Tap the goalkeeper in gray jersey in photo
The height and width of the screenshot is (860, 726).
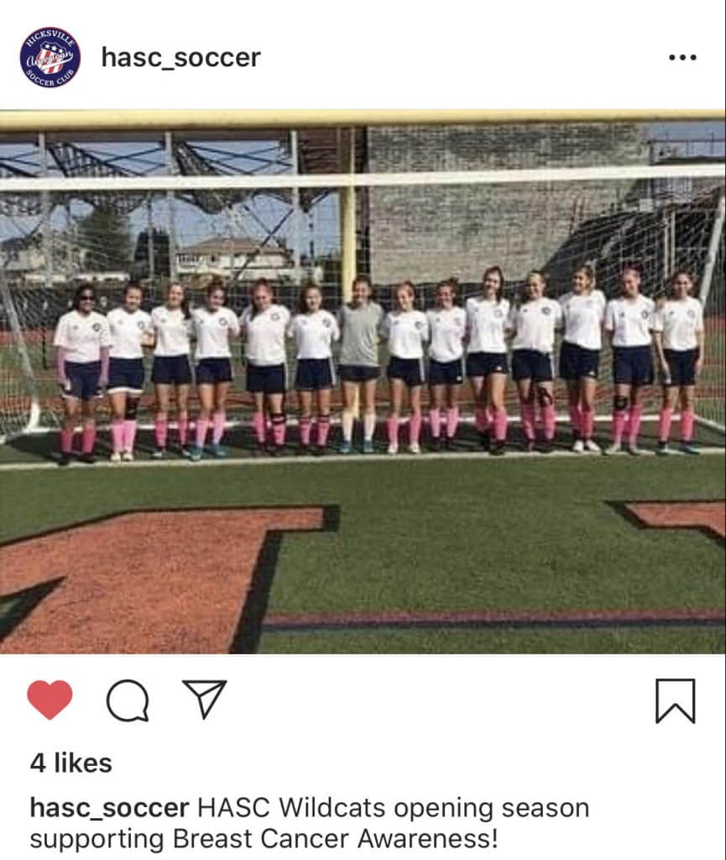coord(359,364)
